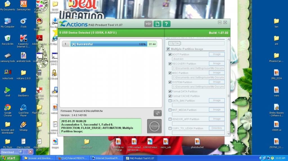
Task: Open nokia tools desktop icon
Action: 8,75
